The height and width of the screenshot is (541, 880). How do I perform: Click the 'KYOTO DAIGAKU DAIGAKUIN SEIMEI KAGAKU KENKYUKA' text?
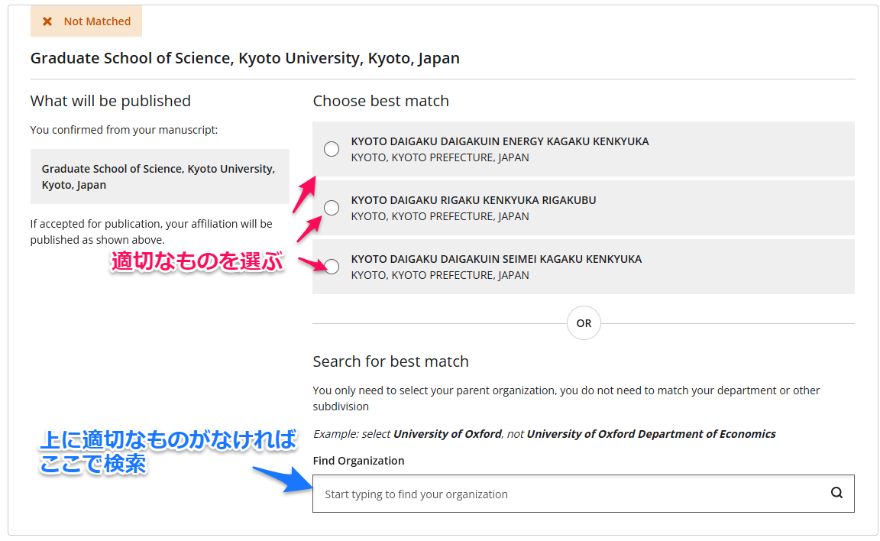pos(497,259)
